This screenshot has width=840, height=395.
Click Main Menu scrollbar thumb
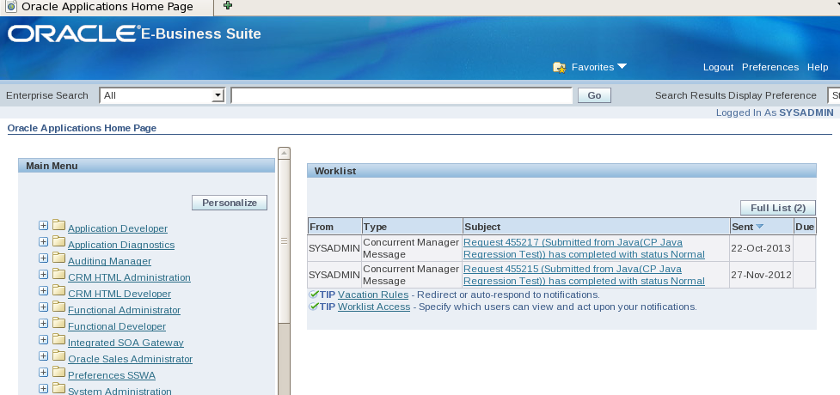point(284,240)
